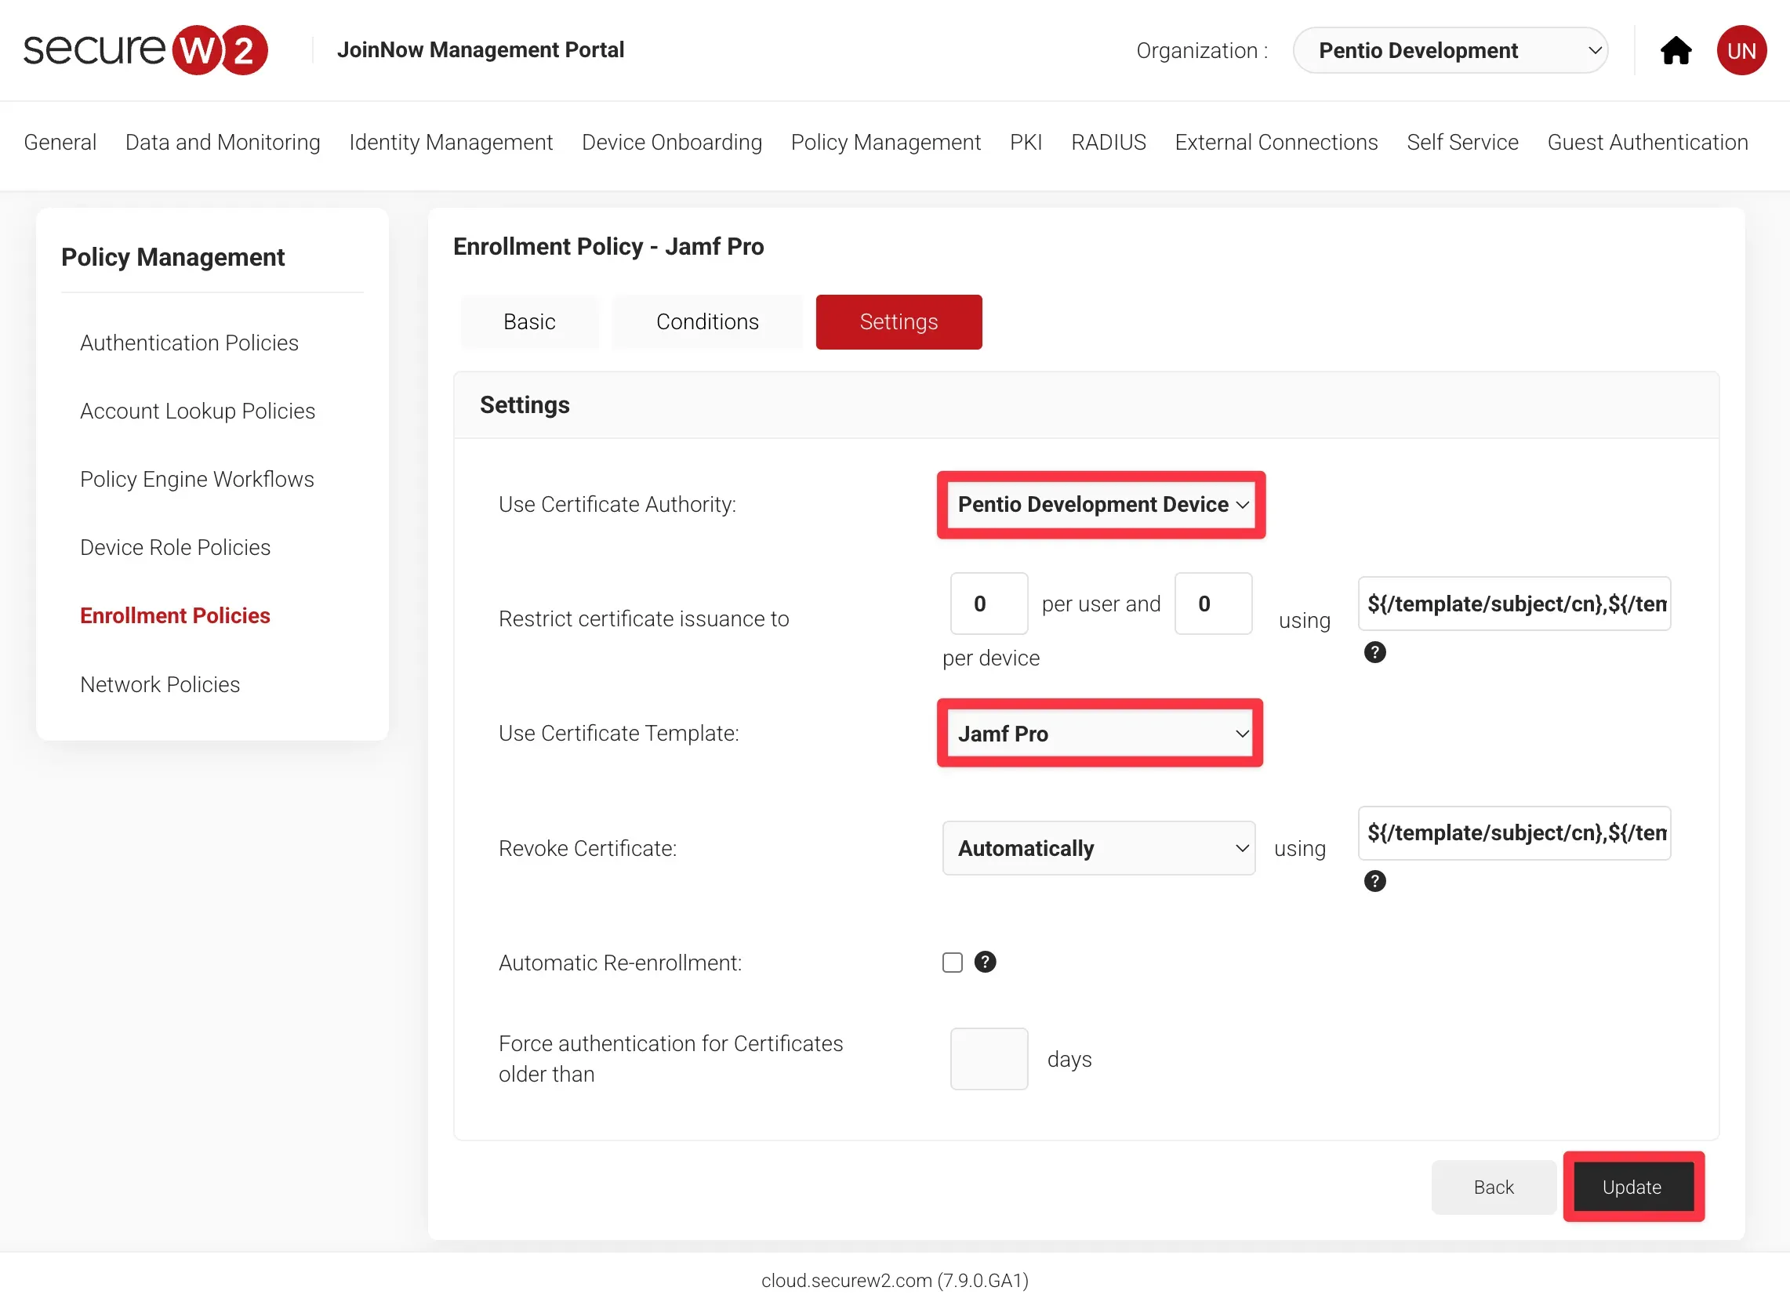The width and height of the screenshot is (1790, 1298).
Task: Click the Update button
Action: pos(1632,1187)
